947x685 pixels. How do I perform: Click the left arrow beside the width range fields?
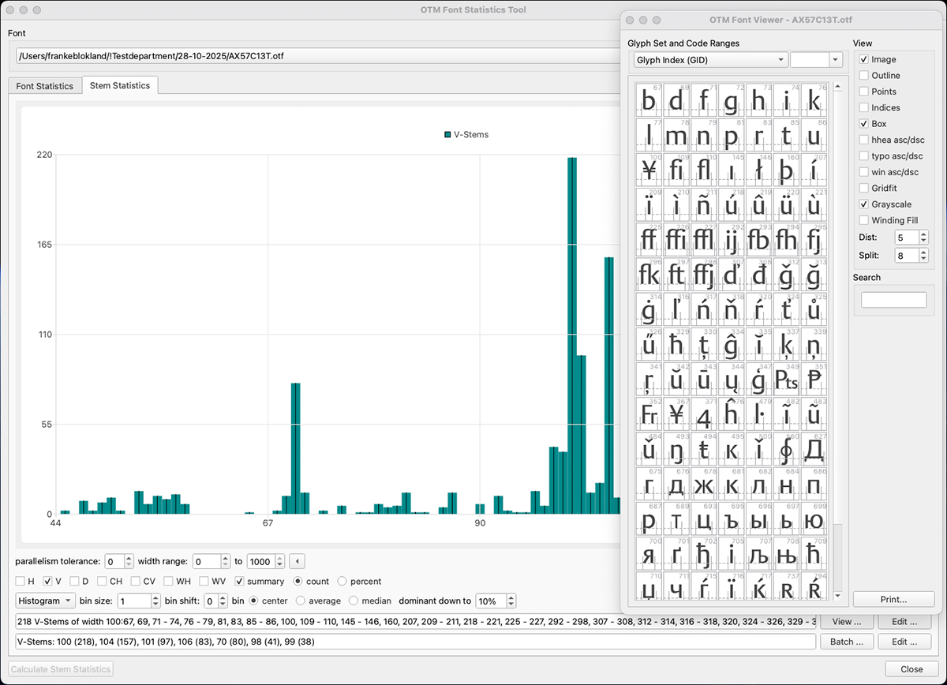[x=296, y=561]
